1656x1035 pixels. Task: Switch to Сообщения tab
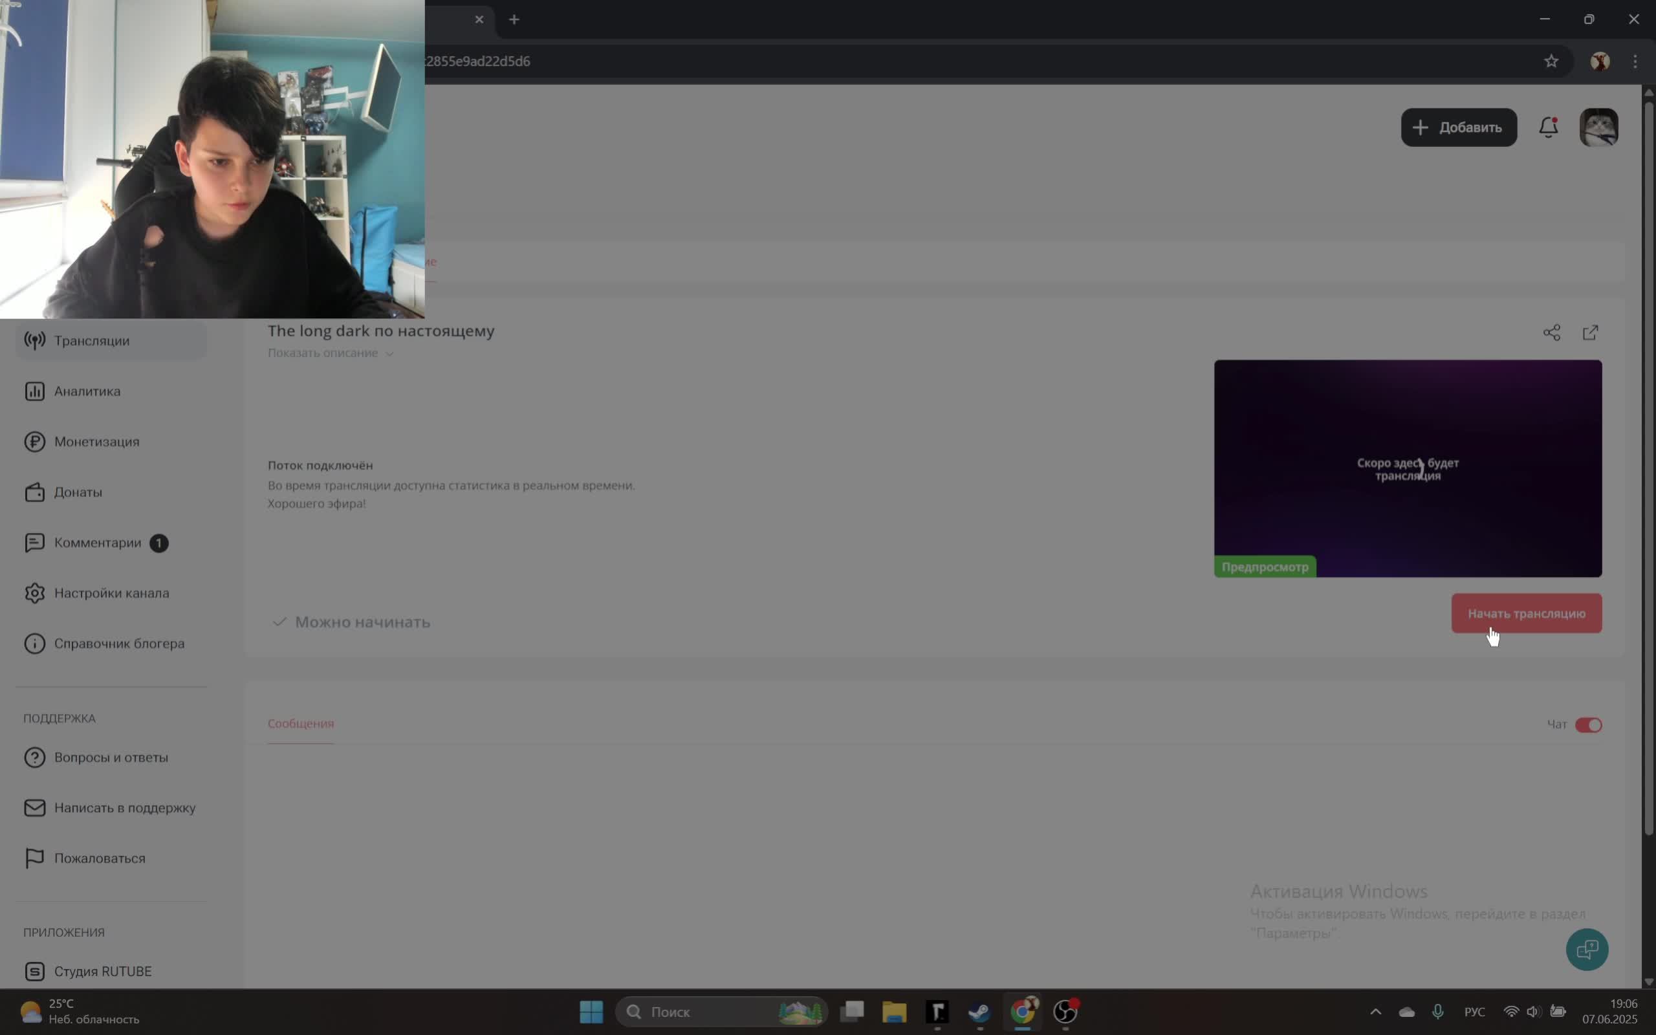[300, 724]
